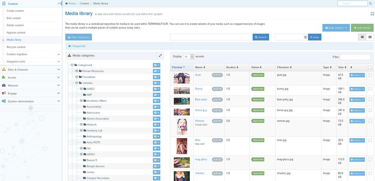Open Goat image thumbnail
This screenshot has width=375, height=181.
182,78
